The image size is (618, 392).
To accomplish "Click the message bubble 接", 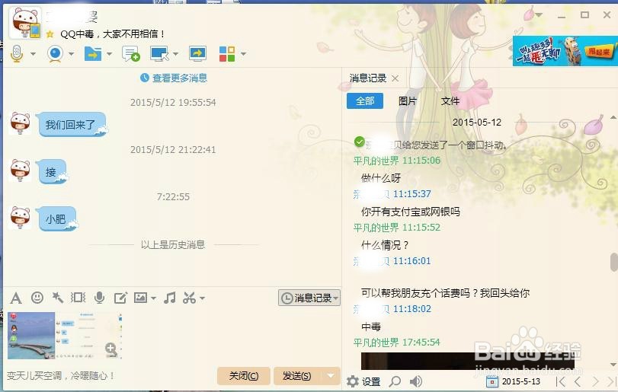I will click(52, 172).
